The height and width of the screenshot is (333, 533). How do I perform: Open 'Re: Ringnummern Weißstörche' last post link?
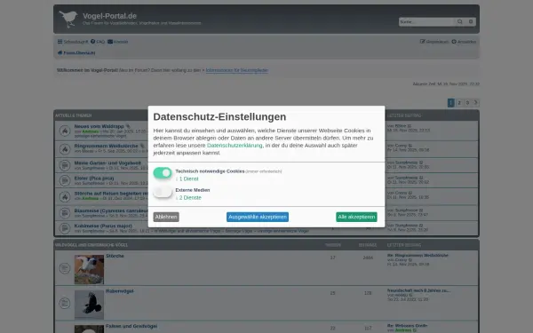point(418,255)
